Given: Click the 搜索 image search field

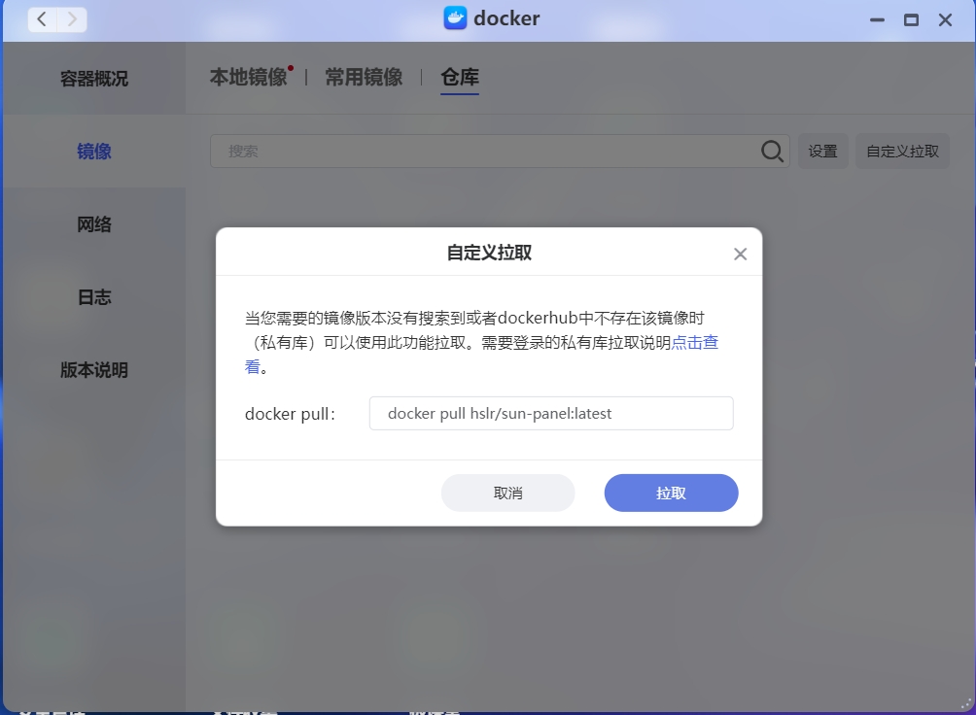Looking at the screenshot, I should [486, 152].
